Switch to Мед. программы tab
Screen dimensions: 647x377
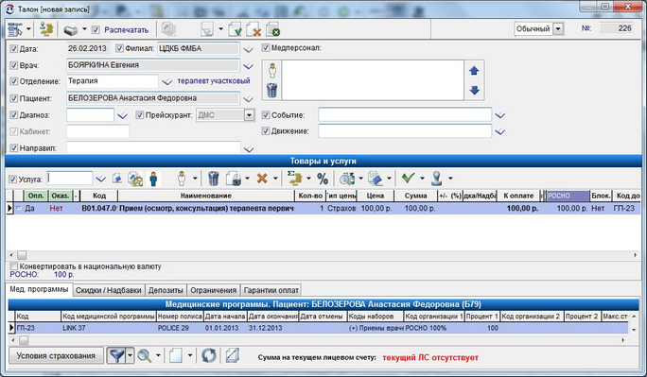coord(39,289)
